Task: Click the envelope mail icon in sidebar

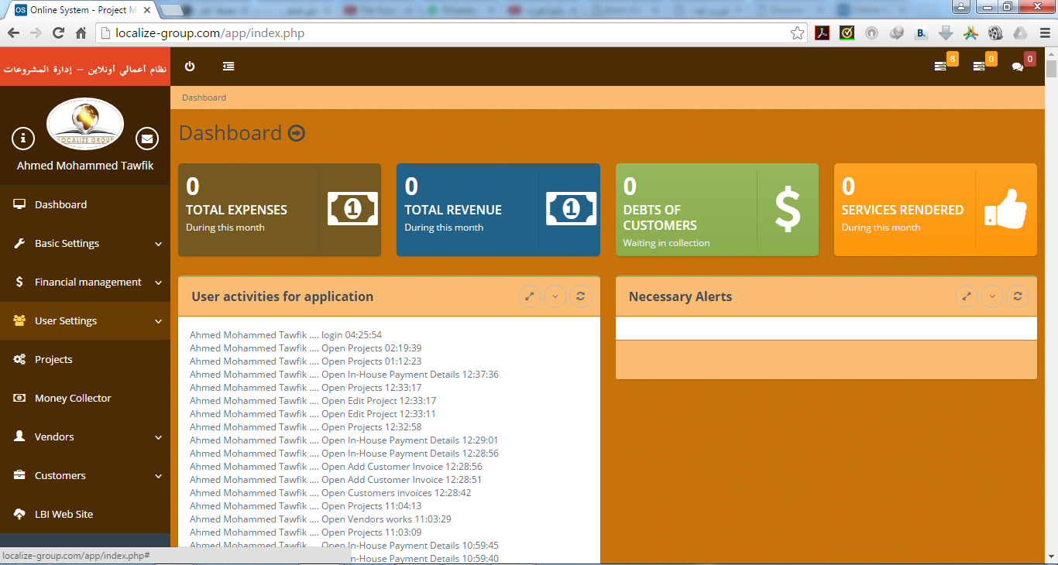Action: (x=147, y=139)
